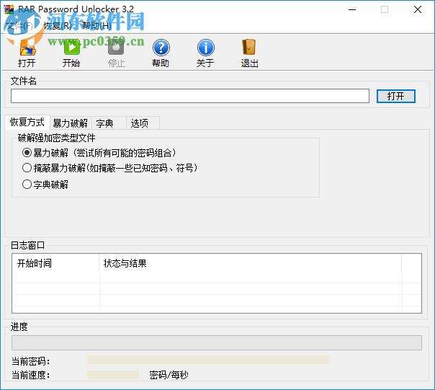The height and width of the screenshot is (390, 435).
Task: Select 暴力破解 (尝试所有可能的密码组合) radio option
Action: [99, 153]
